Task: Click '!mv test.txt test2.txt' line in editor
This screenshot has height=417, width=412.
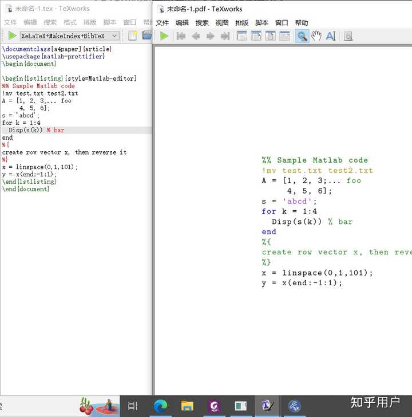Action: [x=40, y=93]
